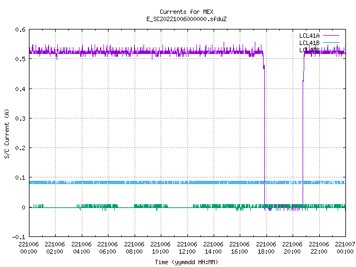The height and width of the screenshot is (267, 356).
Task: Click the LCL41B legend label
Action: (309, 43)
